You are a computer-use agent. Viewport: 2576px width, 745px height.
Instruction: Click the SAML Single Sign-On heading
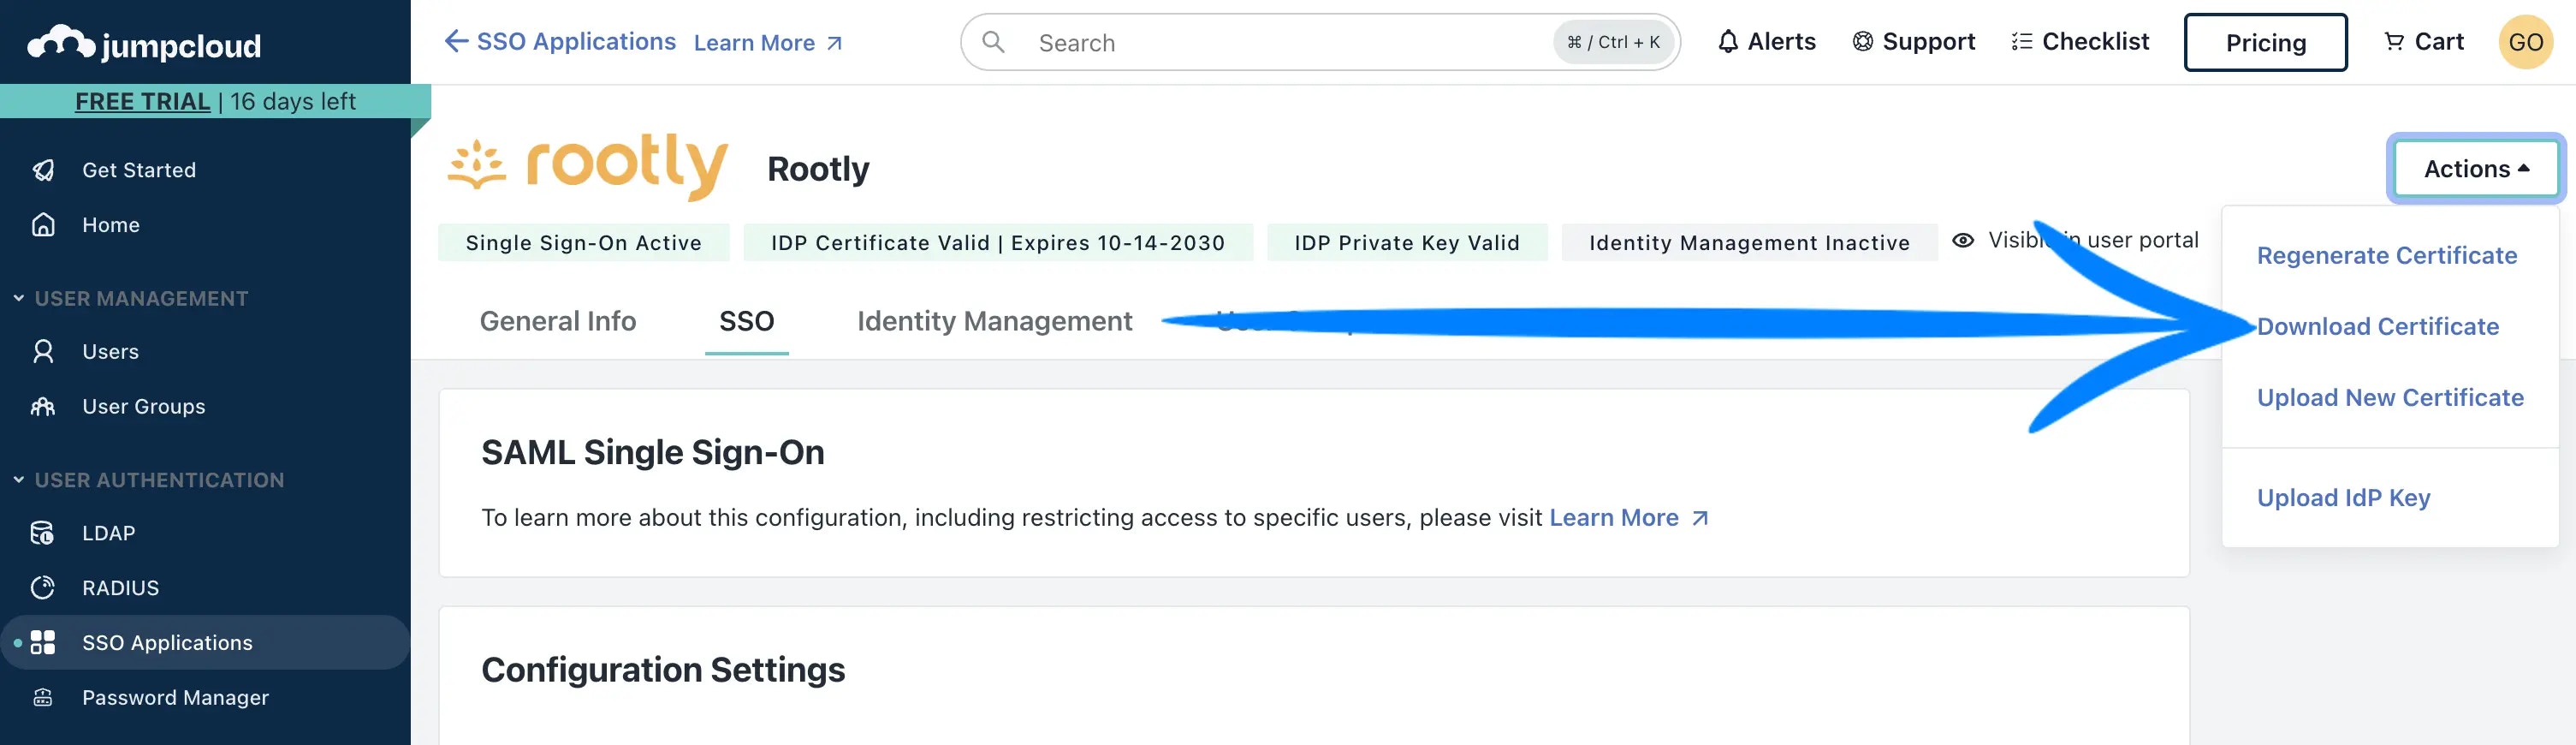point(653,452)
